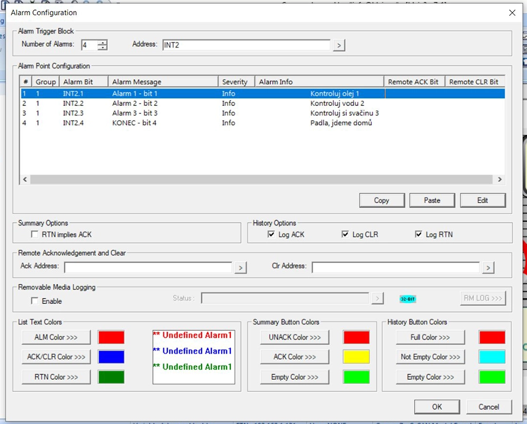Uncheck the Log ACK option
Screen dimensions: 527x424
(x=271, y=234)
